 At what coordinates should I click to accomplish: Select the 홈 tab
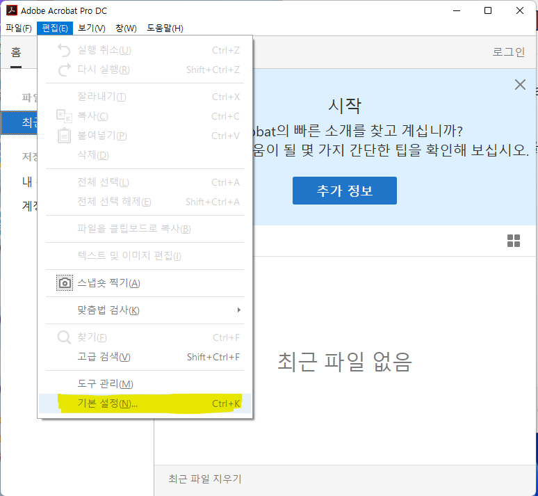tap(16, 53)
